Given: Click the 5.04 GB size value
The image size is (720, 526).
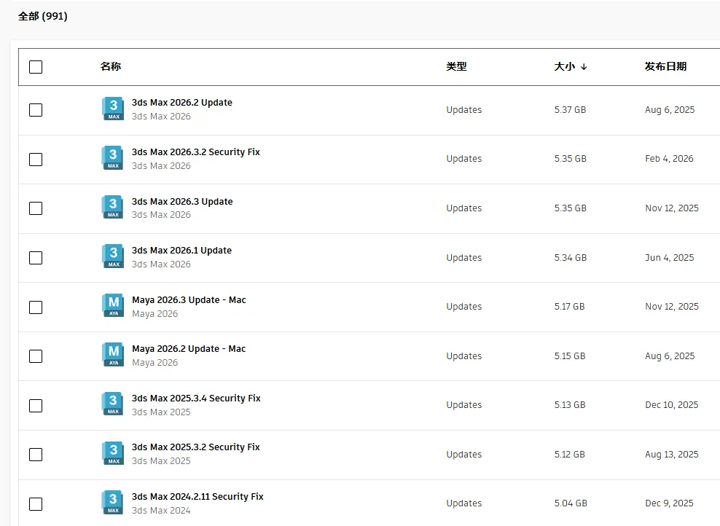Looking at the screenshot, I should pos(571,503).
